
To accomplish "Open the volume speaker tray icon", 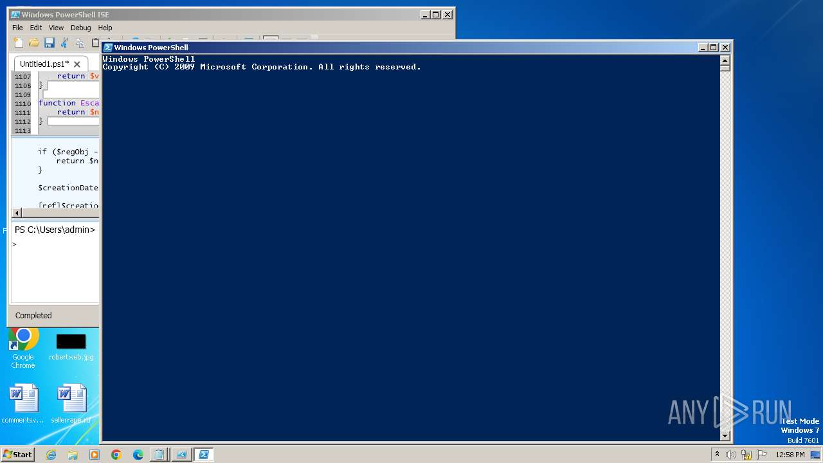I will point(731,455).
